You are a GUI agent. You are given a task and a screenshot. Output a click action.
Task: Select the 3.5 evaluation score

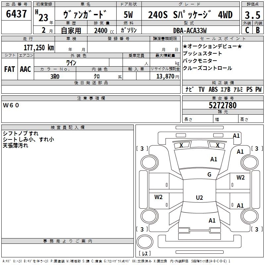coord(252,15)
